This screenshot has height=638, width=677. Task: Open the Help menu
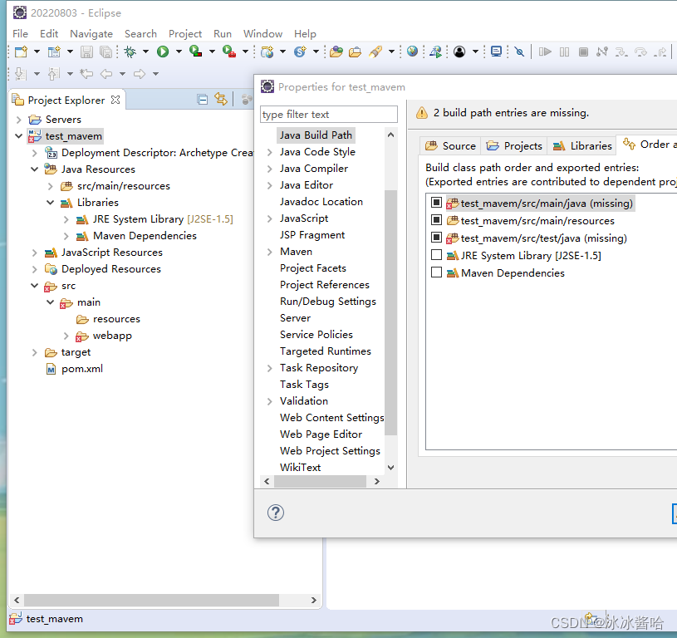tap(305, 34)
